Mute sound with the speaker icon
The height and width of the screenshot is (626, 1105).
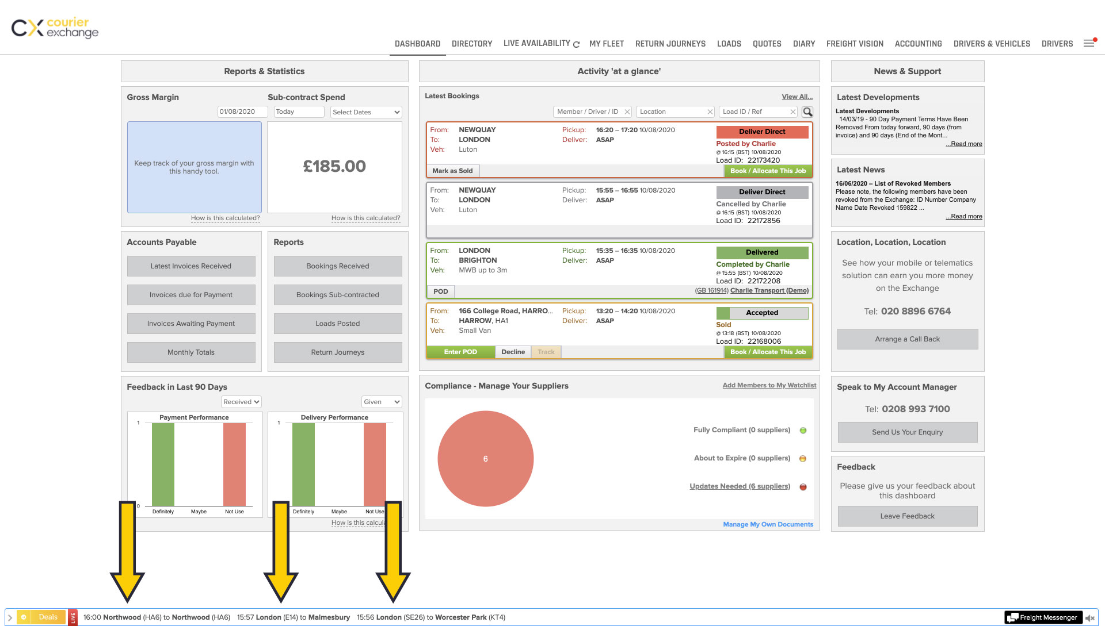click(1089, 618)
